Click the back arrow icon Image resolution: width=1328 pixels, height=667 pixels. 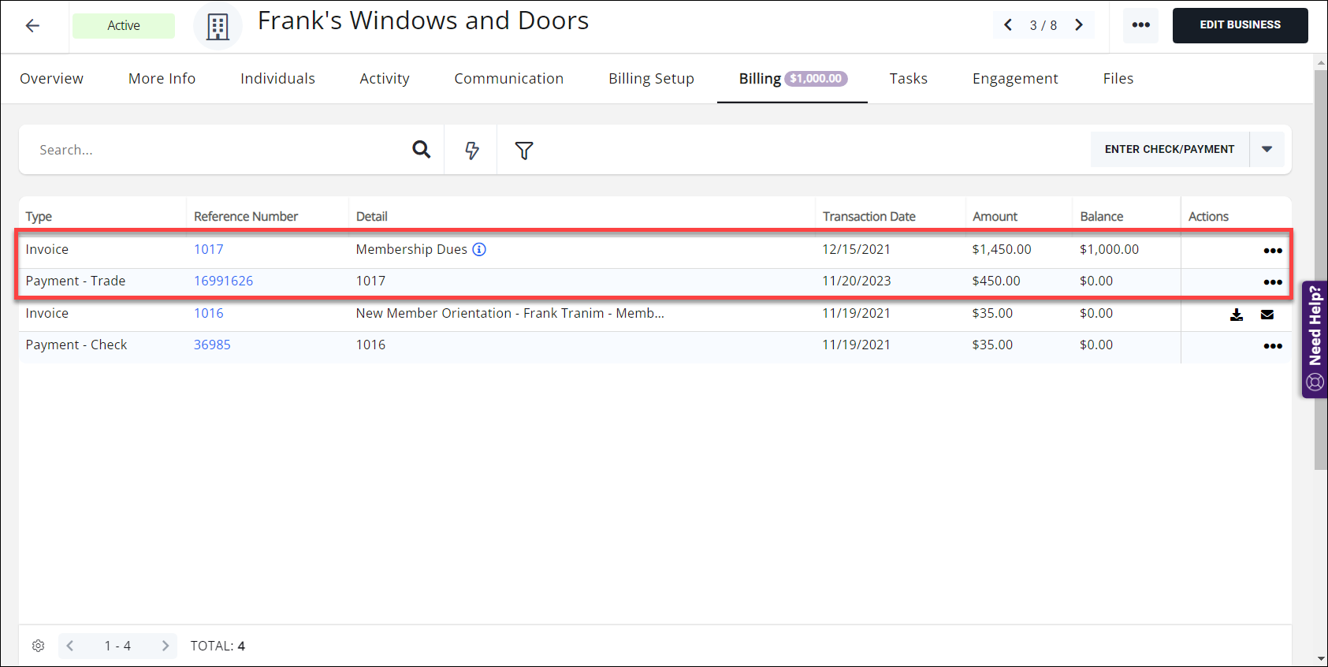(32, 25)
